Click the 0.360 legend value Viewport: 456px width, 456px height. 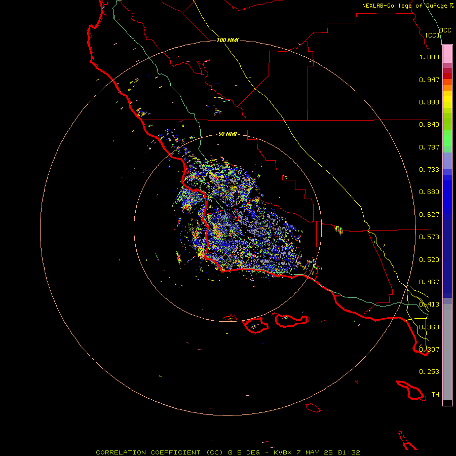tap(429, 327)
